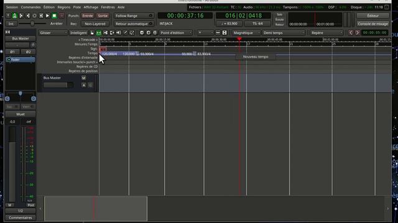Select the Audition (speaker) tool

119,33
